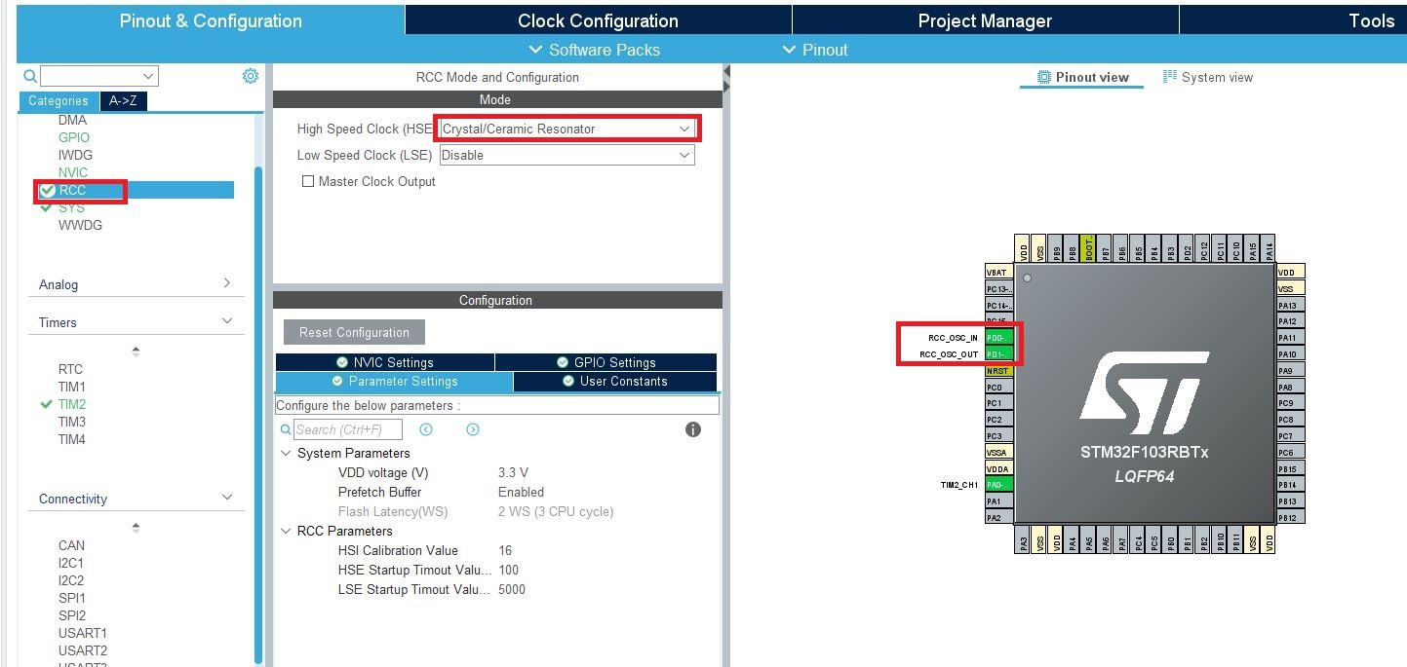Click the NRST pin on the chip
The image size is (1407, 667).
pos(999,370)
